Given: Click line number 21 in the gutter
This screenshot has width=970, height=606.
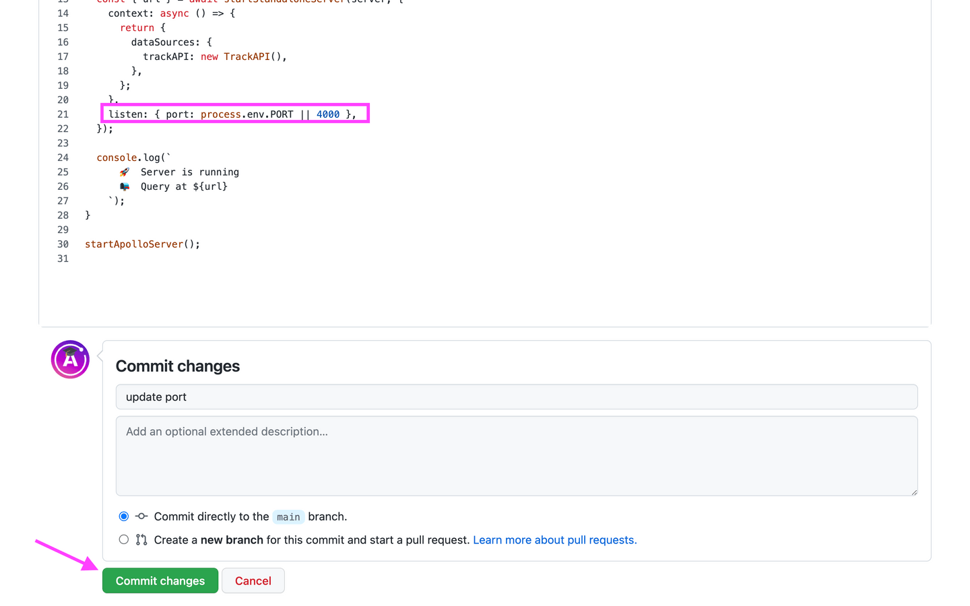Looking at the screenshot, I should [x=63, y=114].
